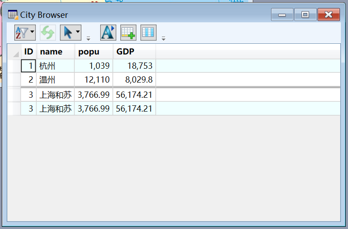Screen dimensions: 348x229
Task: Click the green Refresh arrows icon
Action: (48, 33)
